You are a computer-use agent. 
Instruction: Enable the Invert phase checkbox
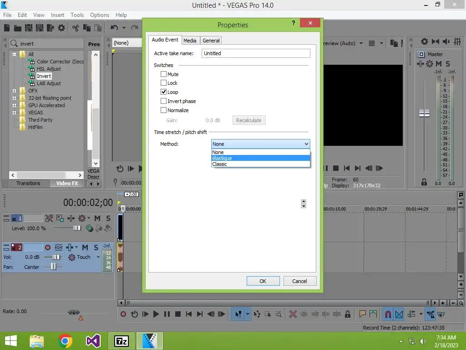(163, 101)
